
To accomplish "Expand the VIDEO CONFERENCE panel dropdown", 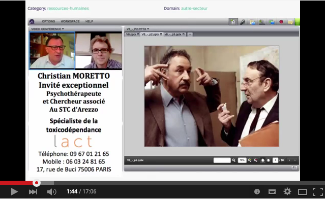I will click(x=47, y=29).
